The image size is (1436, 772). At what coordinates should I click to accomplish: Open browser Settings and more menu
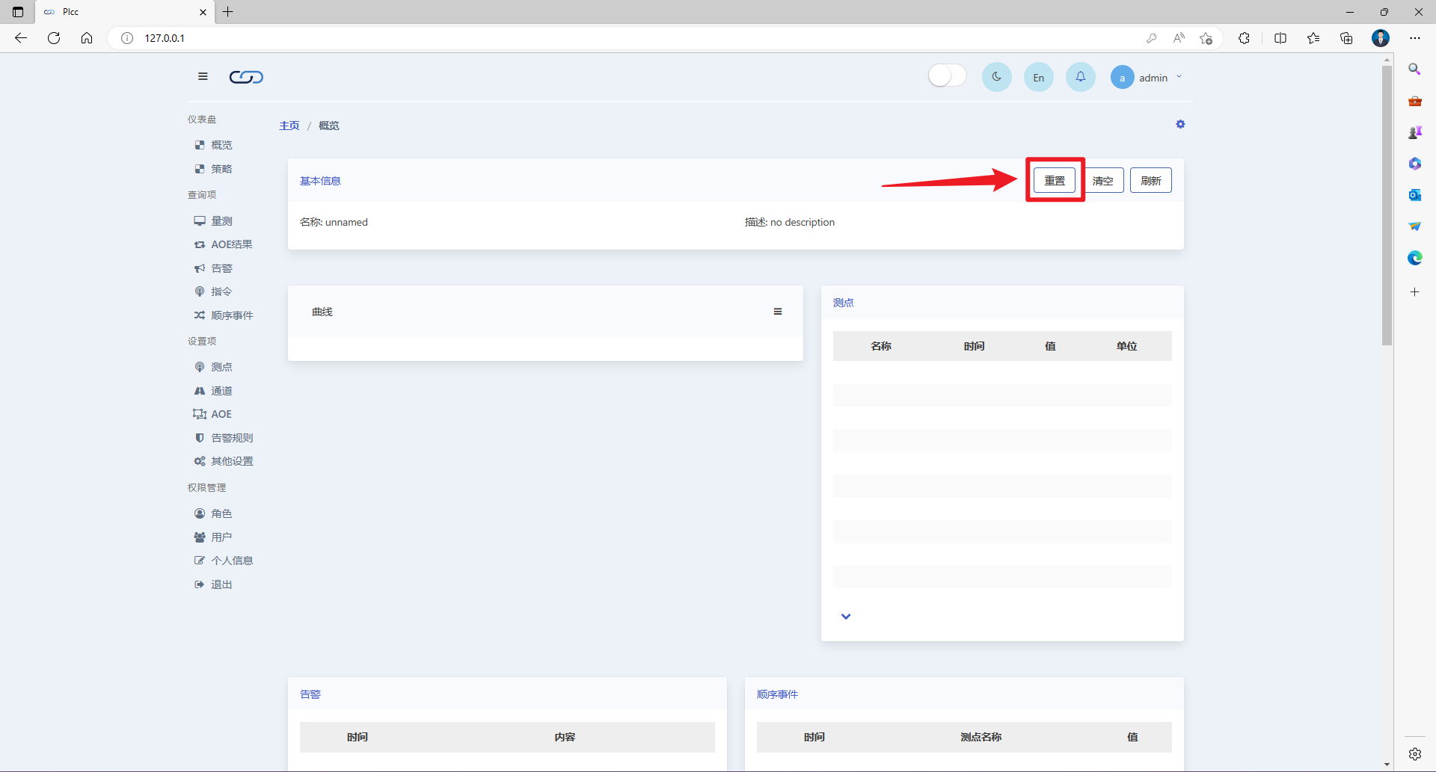pyautogui.click(x=1415, y=38)
